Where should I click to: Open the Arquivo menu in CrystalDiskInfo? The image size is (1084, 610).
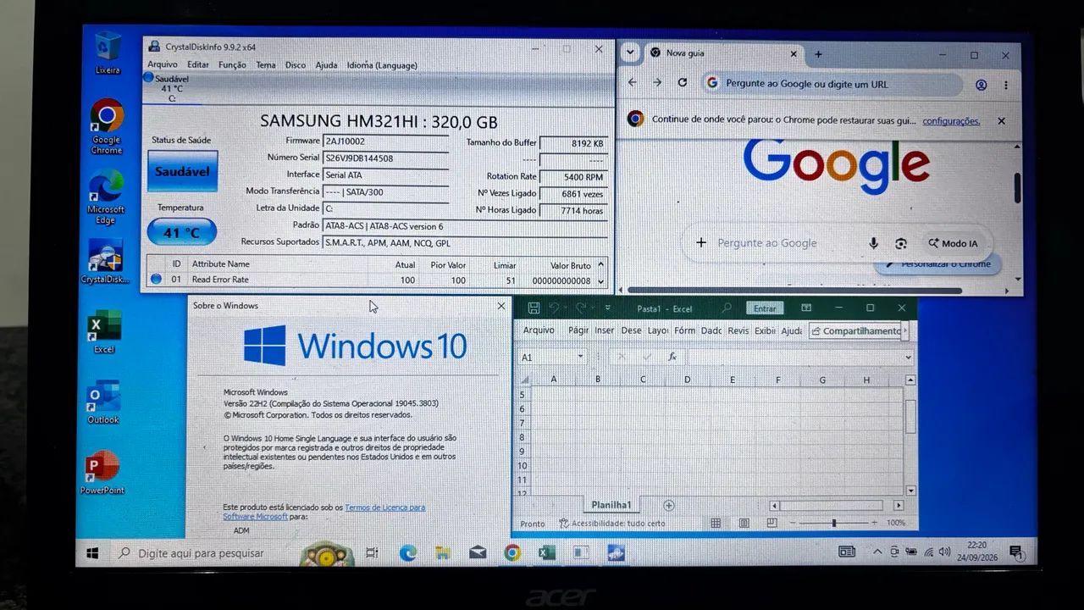tap(163, 64)
